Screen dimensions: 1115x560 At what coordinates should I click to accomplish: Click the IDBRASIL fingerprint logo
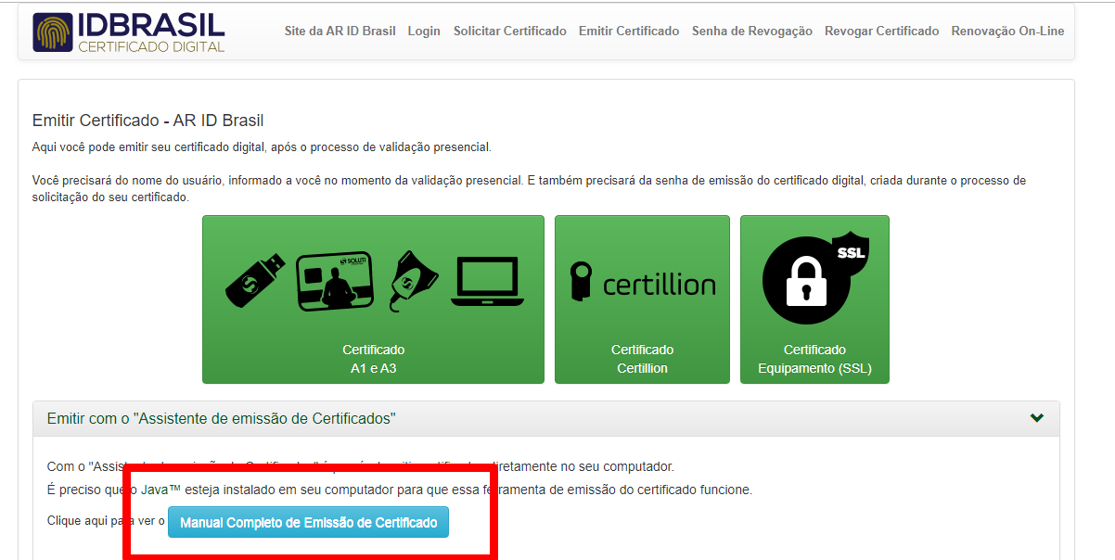pos(129,32)
